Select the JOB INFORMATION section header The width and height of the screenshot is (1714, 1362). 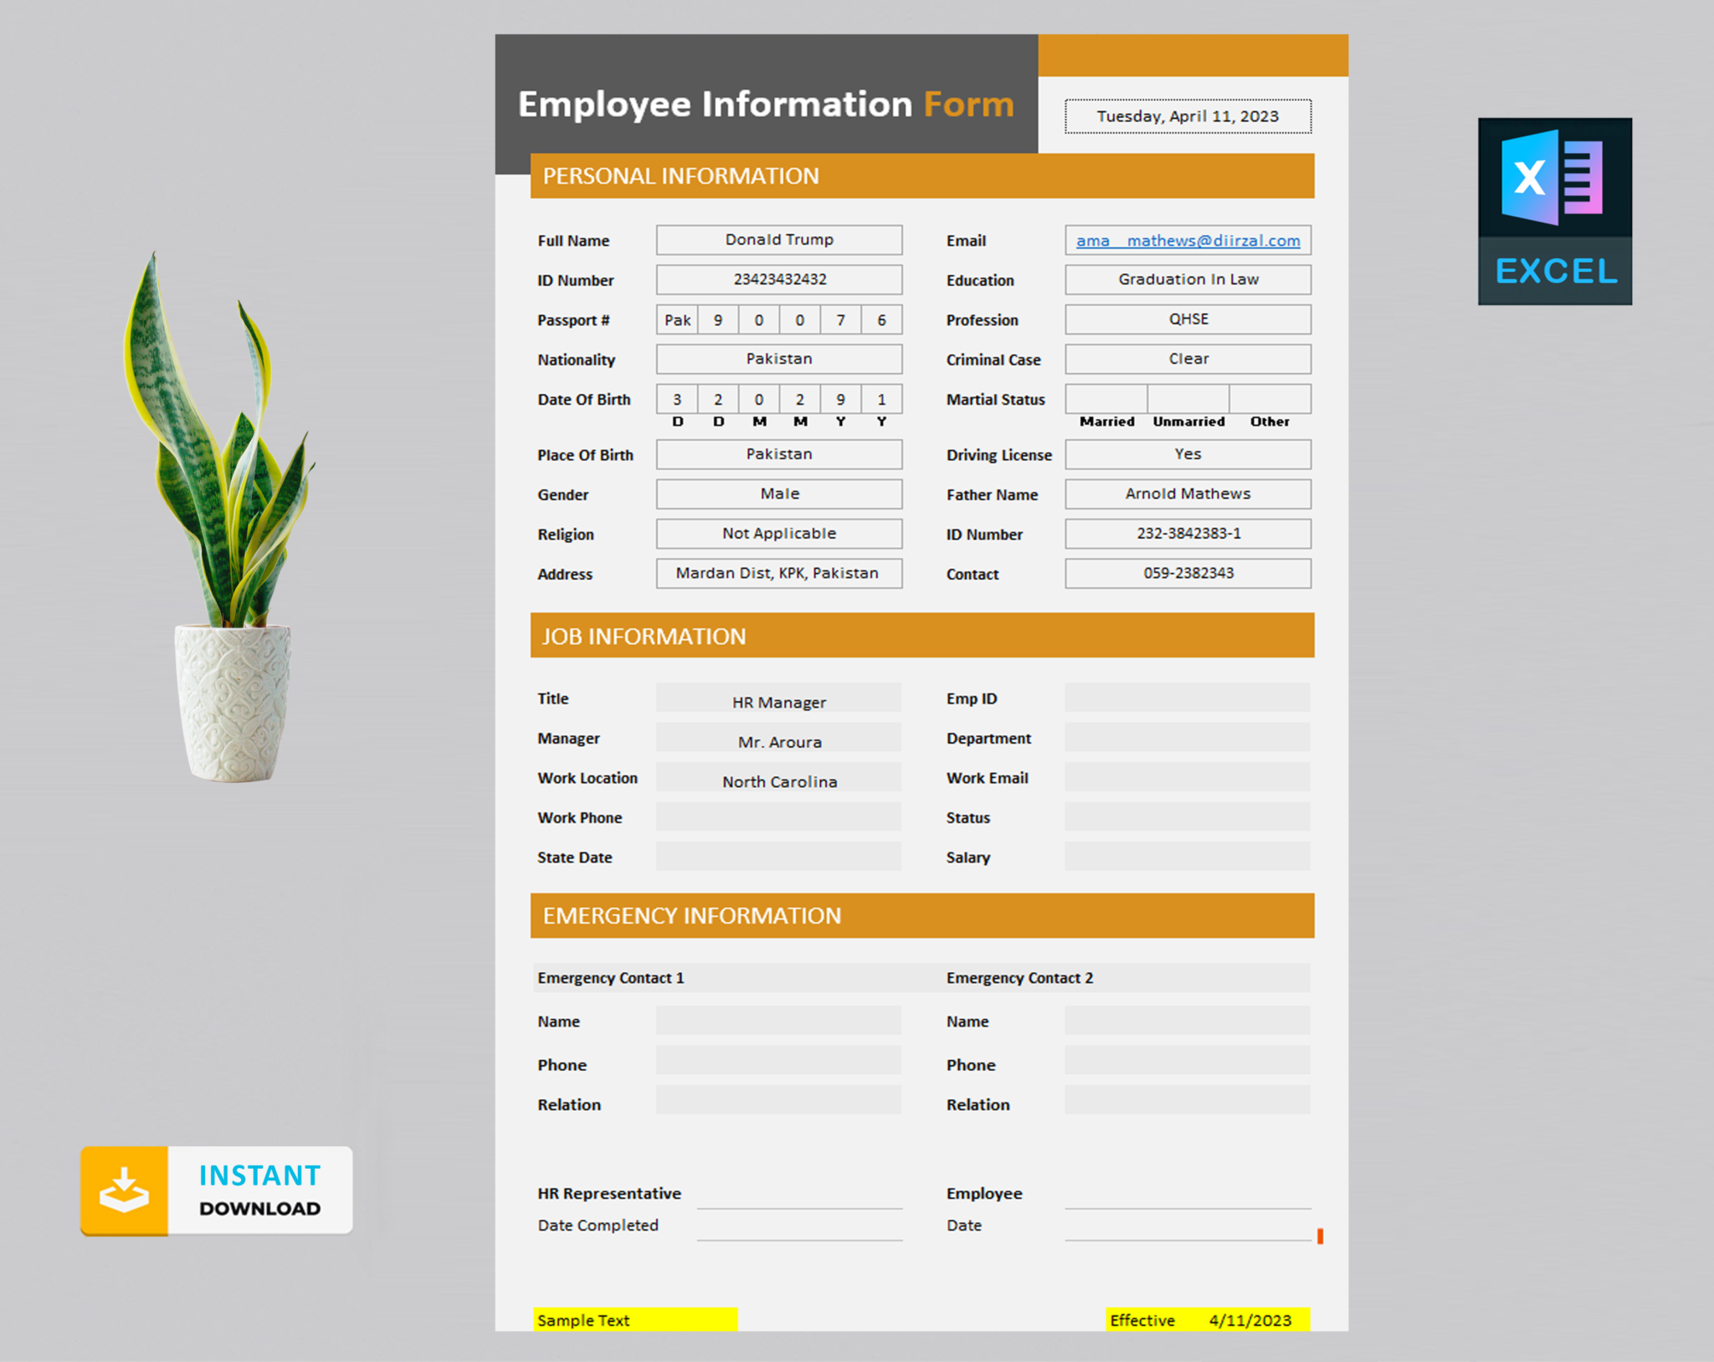click(644, 636)
